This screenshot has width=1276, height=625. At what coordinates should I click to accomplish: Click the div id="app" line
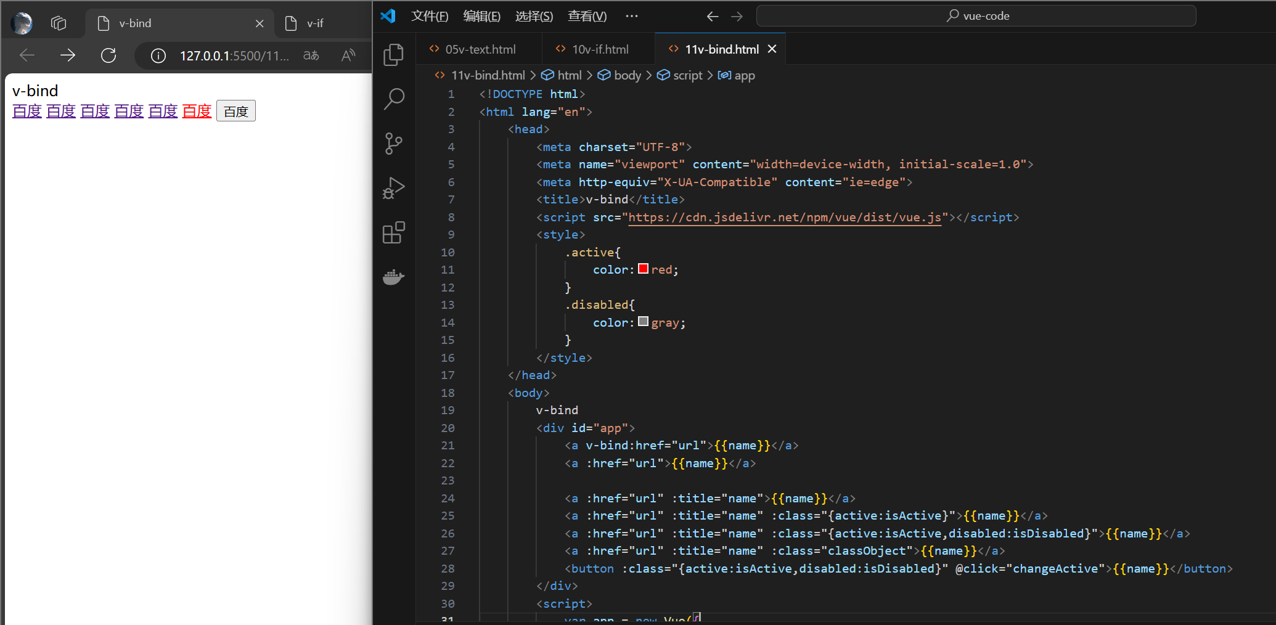point(585,428)
